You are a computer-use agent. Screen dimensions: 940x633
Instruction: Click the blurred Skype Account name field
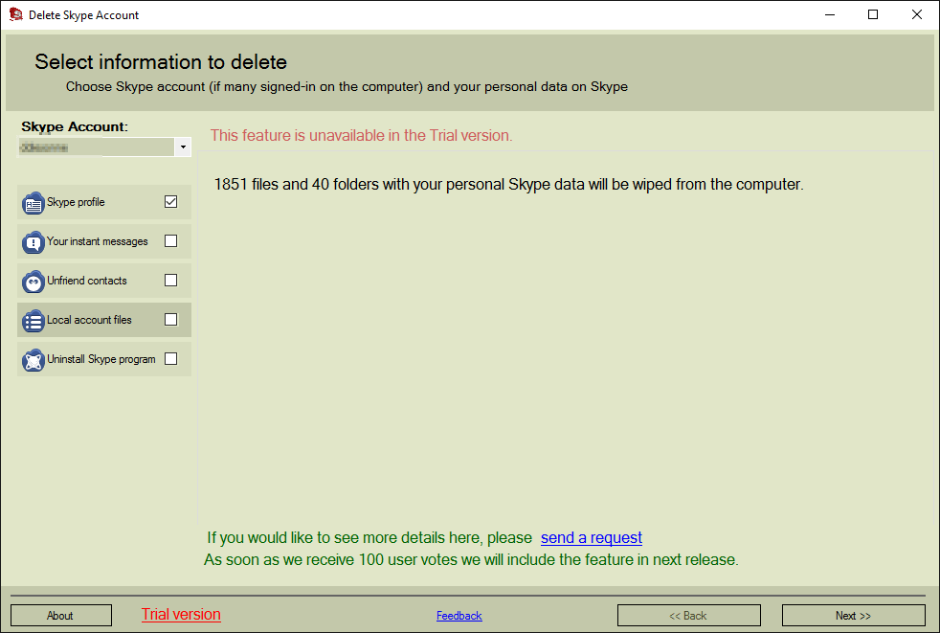point(97,147)
